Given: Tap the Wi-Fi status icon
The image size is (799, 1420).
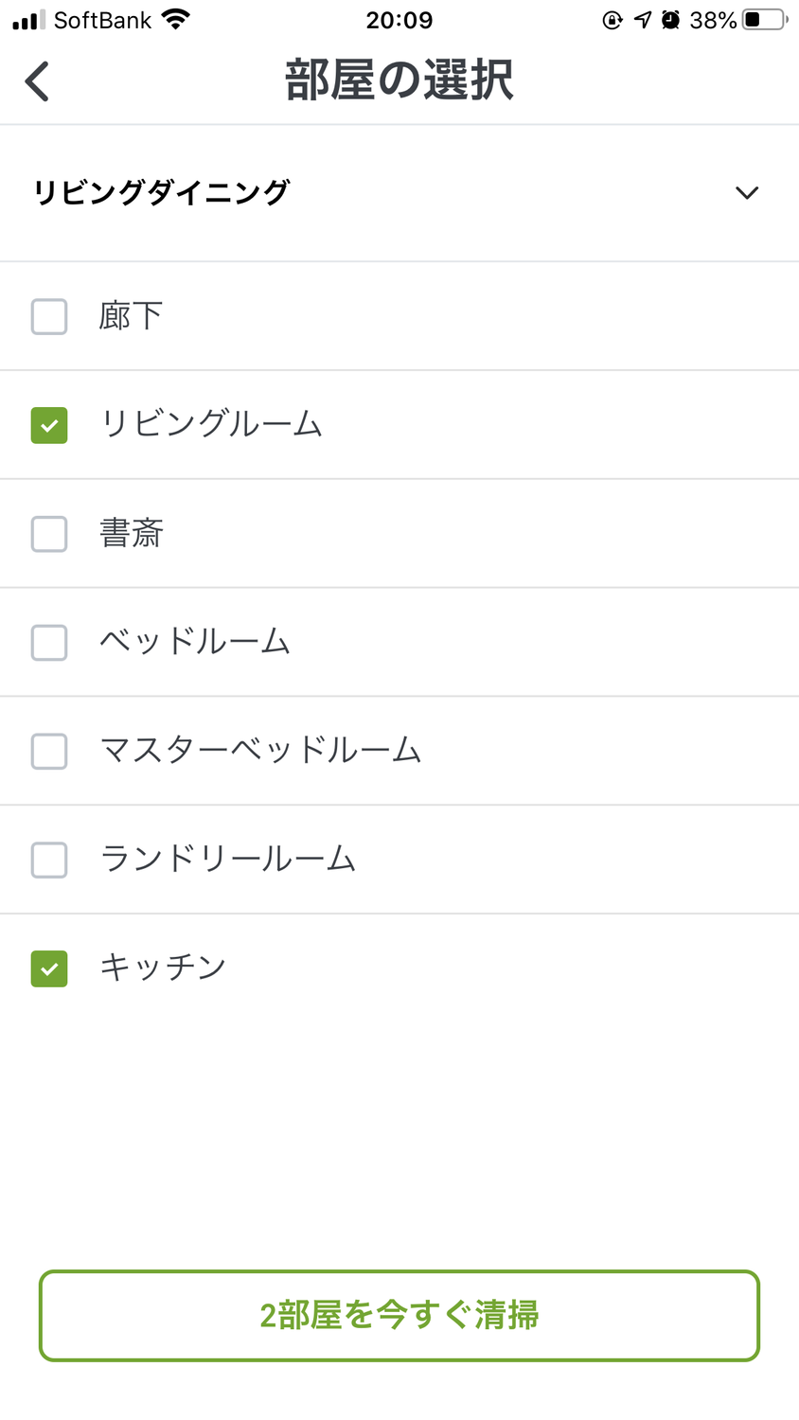Looking at the screenshot, I should pos(176,20).
